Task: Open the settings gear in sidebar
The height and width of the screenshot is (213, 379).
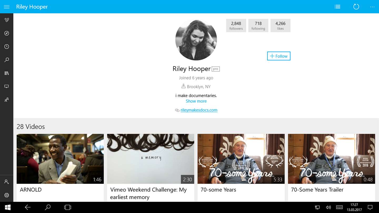Action: 7,195
